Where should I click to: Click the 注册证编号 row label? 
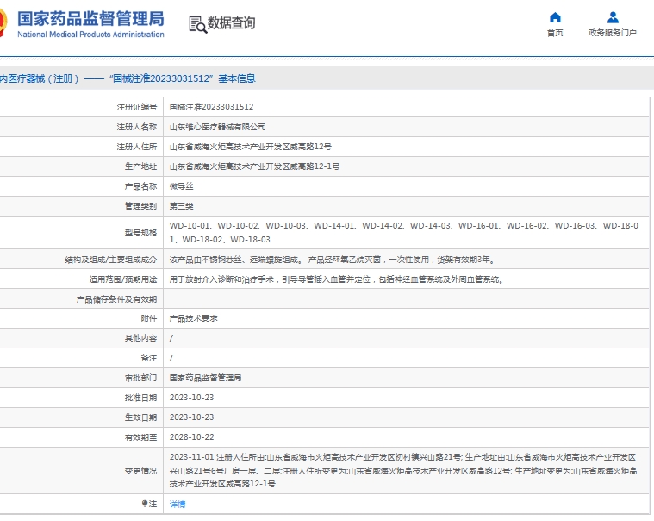pos(137,107)
